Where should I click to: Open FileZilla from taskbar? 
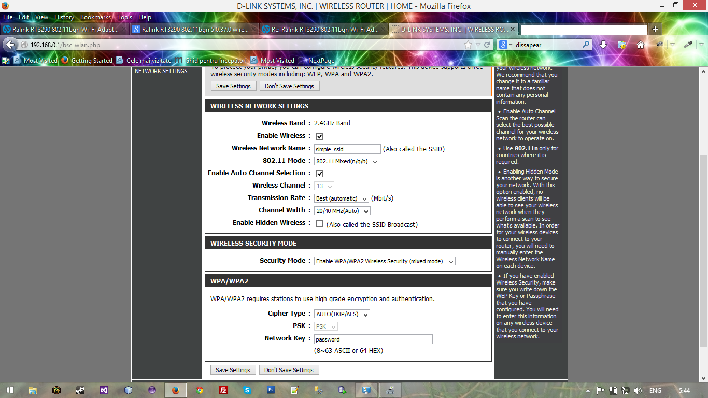(223, 390)
